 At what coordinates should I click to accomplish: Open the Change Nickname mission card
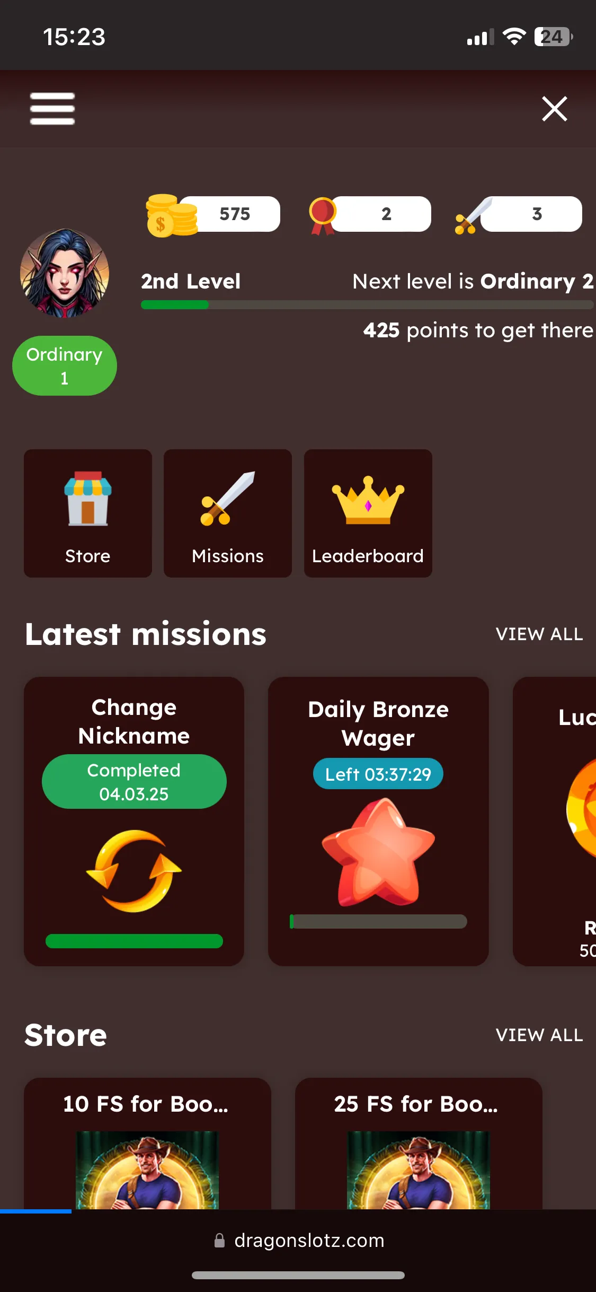point(134,821)
